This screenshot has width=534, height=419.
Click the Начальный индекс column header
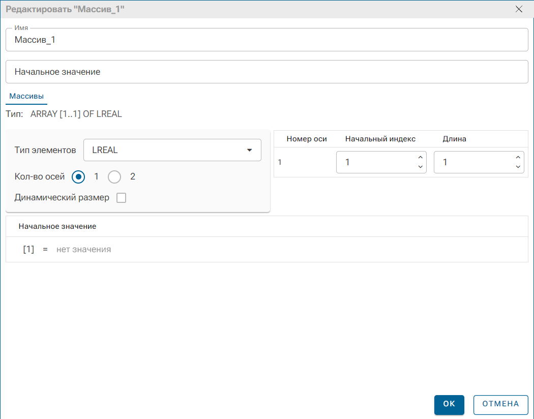coord(380,139)
